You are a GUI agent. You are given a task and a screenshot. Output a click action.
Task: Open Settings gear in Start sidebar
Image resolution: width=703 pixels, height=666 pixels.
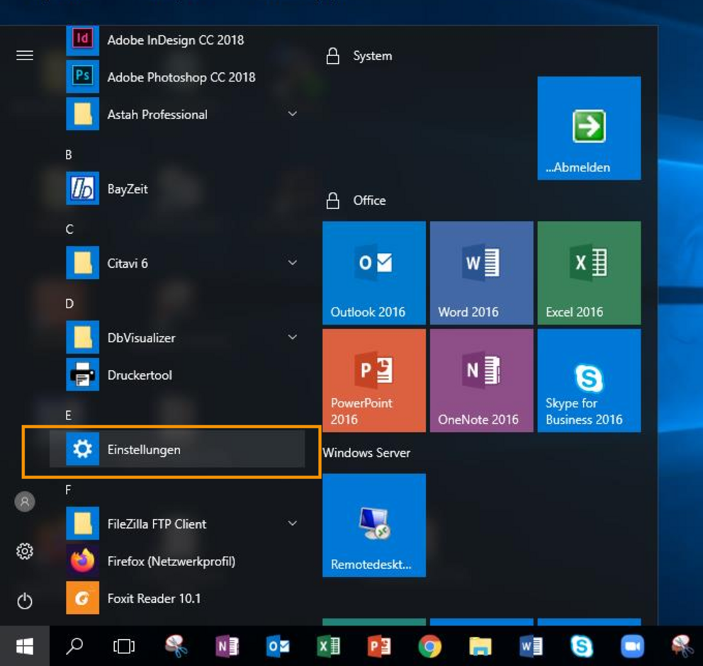tap(25, 551)
